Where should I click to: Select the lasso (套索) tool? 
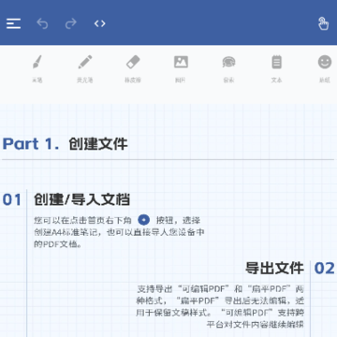click(x=228, y=68)
